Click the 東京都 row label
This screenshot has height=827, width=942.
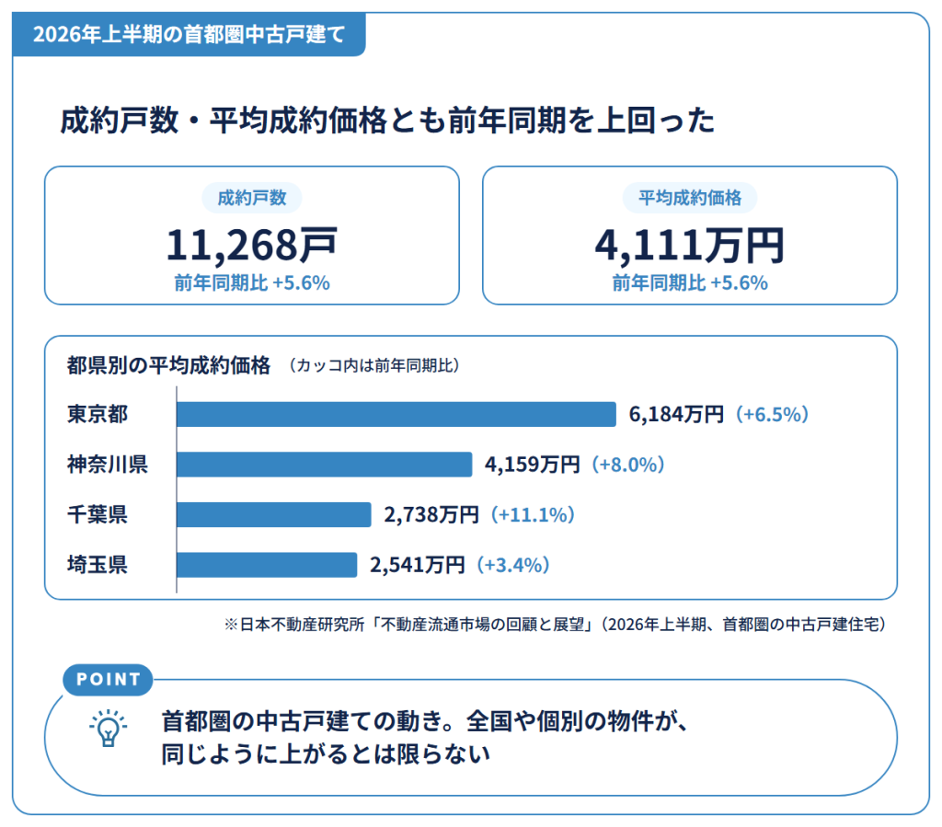pos(98,414)
